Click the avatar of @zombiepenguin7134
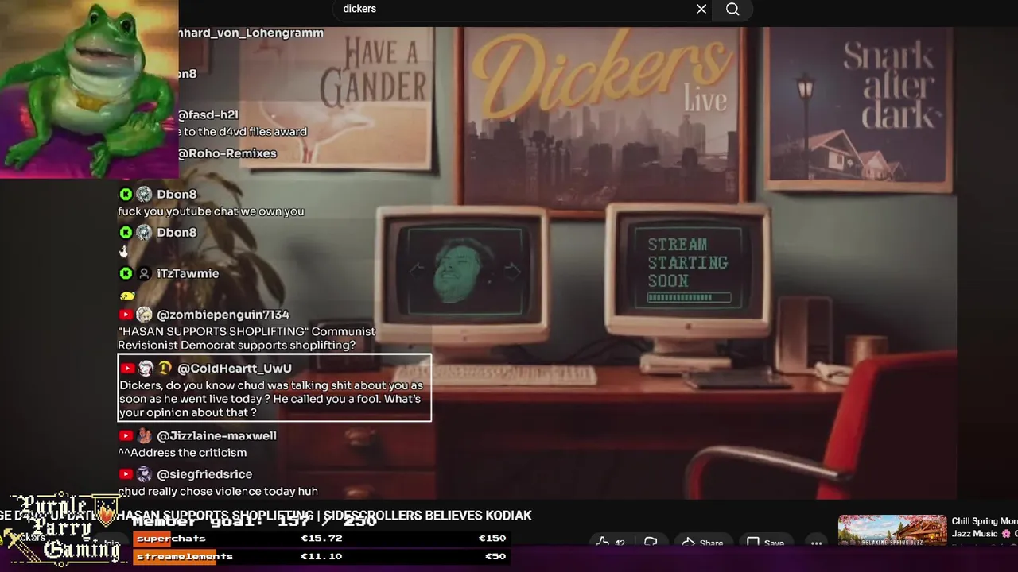The height and width of the screenshot is (572, 1018). pyautogui.click(x=144, y=315)
